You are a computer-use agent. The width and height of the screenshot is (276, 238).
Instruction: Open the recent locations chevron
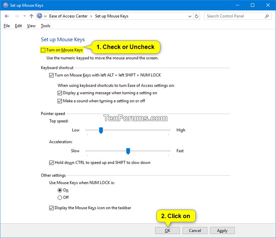click(x=24, y=16)
